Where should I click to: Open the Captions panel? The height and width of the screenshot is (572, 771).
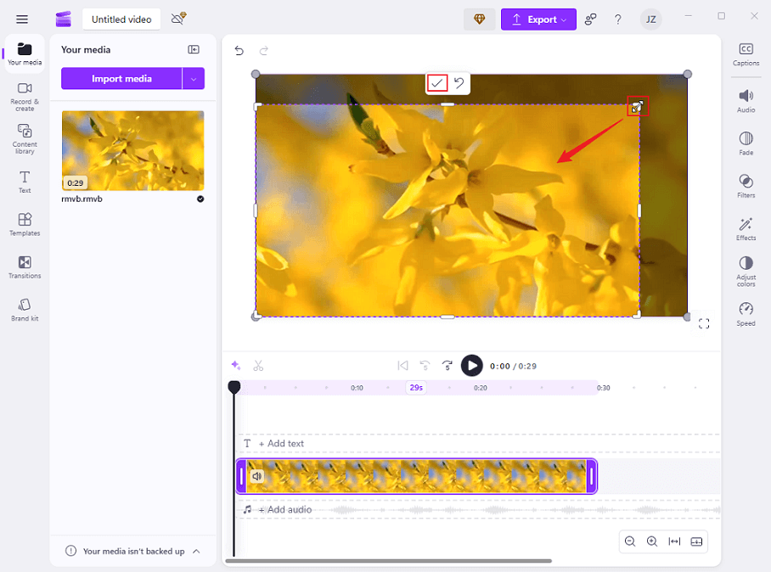pyautogui.click(x=745, y=54)
